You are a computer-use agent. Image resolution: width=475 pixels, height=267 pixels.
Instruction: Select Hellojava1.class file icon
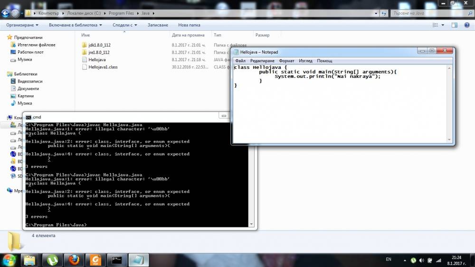85,67
